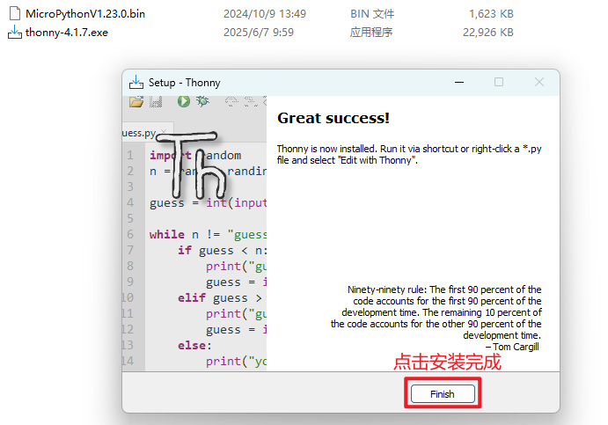Click the BIN 文件 type cell
608x425 pixels.
372,14
